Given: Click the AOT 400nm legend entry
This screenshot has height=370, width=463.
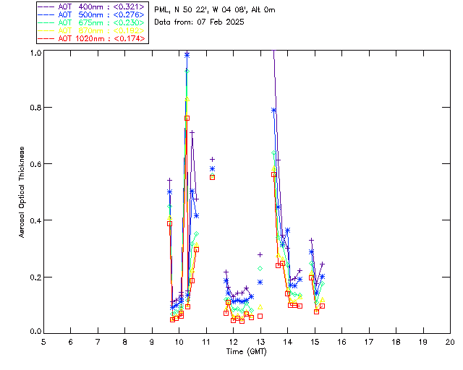Looking at the screenshot, I should click(92, 7).
